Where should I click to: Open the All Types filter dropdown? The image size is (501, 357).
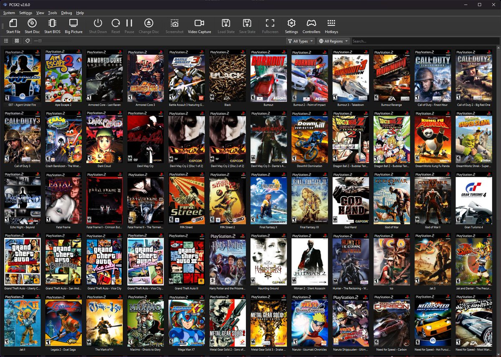click(300, 41)
